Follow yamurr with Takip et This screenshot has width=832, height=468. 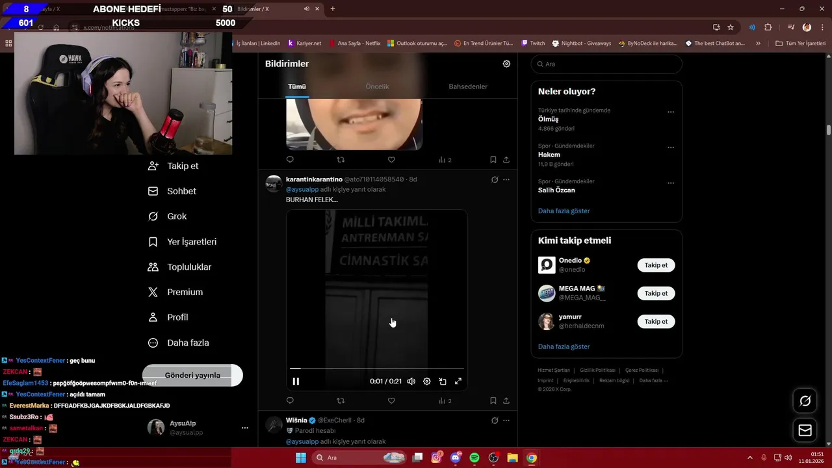656,321
